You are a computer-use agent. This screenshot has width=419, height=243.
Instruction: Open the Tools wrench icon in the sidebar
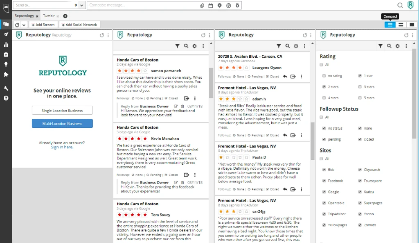[6, 88]
